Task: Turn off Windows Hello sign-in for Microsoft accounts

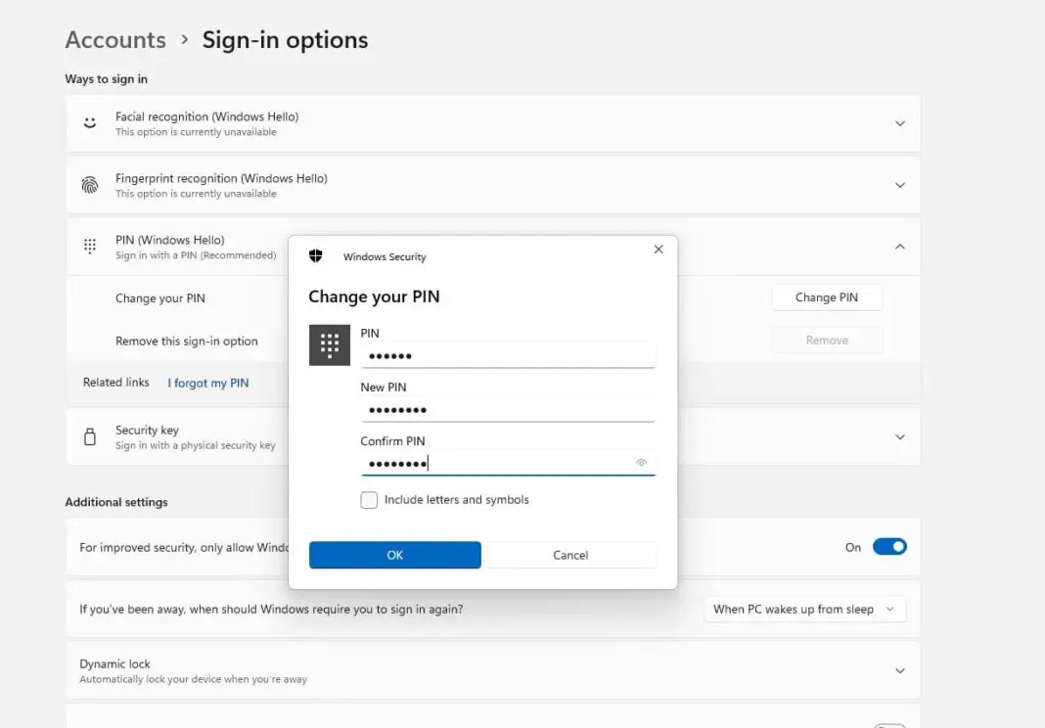Action: point(890,547)
